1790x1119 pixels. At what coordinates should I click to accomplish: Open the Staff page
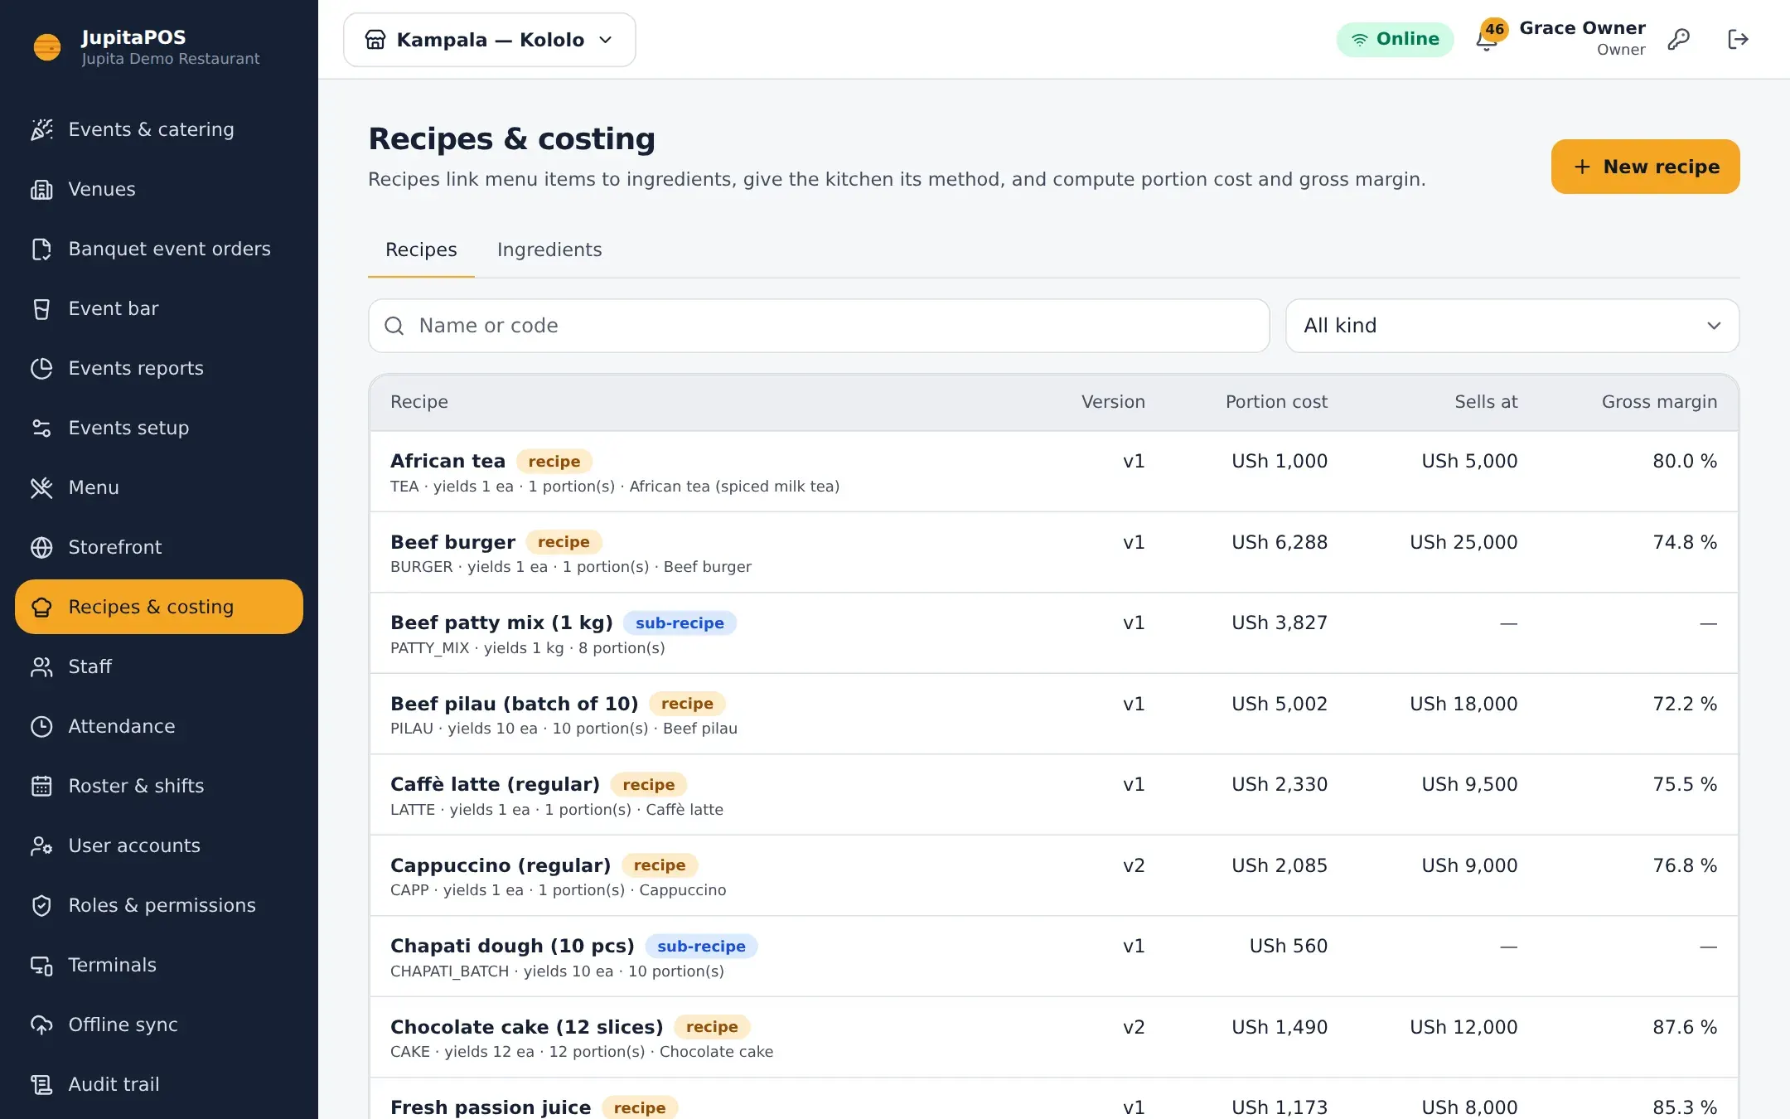tap(159, 666)
